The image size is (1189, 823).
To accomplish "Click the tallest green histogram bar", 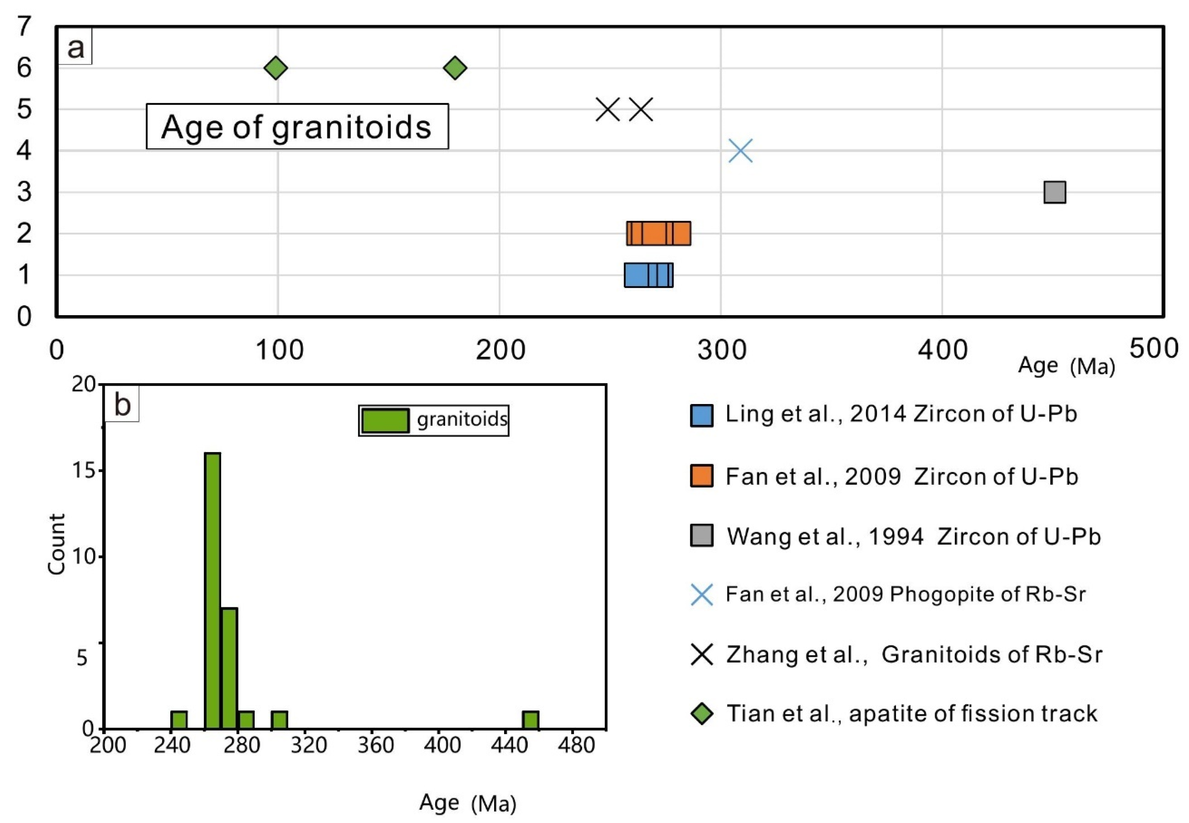I will 212,590.
